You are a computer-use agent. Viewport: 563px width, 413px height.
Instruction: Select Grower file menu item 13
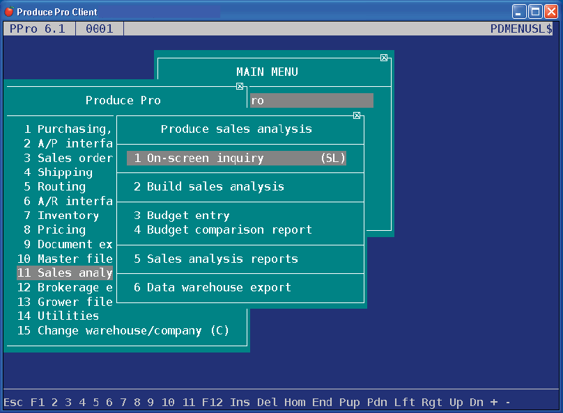point(65,302)
